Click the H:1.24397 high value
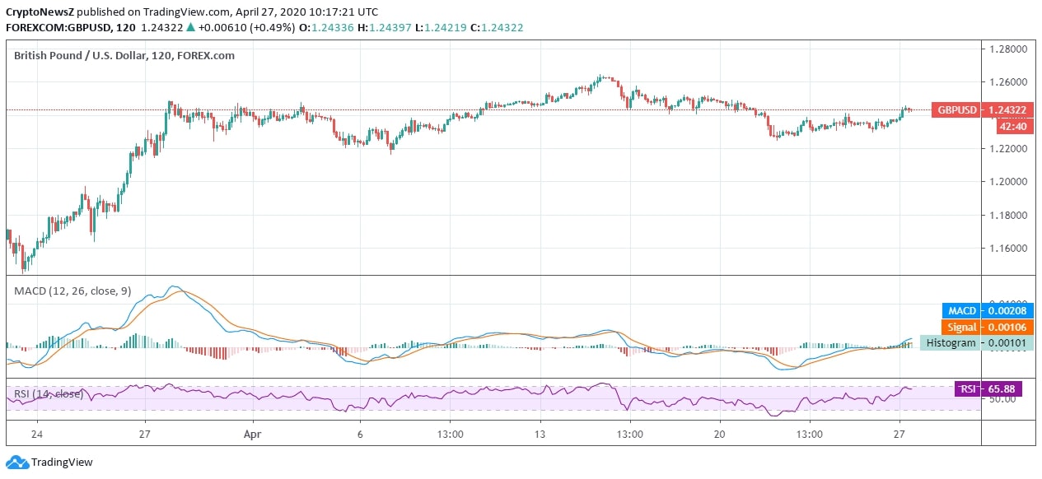This screenshot has width=1042, height=479. (384, 27)
